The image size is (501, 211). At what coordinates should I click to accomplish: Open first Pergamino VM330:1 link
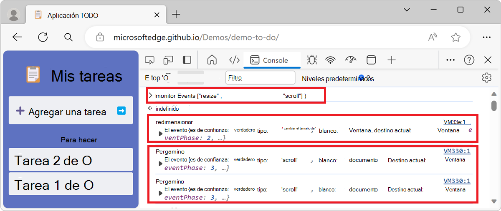[457, 151]
